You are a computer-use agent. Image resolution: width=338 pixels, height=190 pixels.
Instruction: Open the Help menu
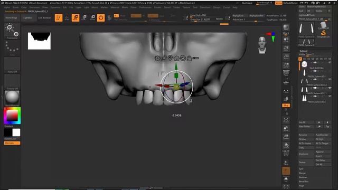point(235,7)
